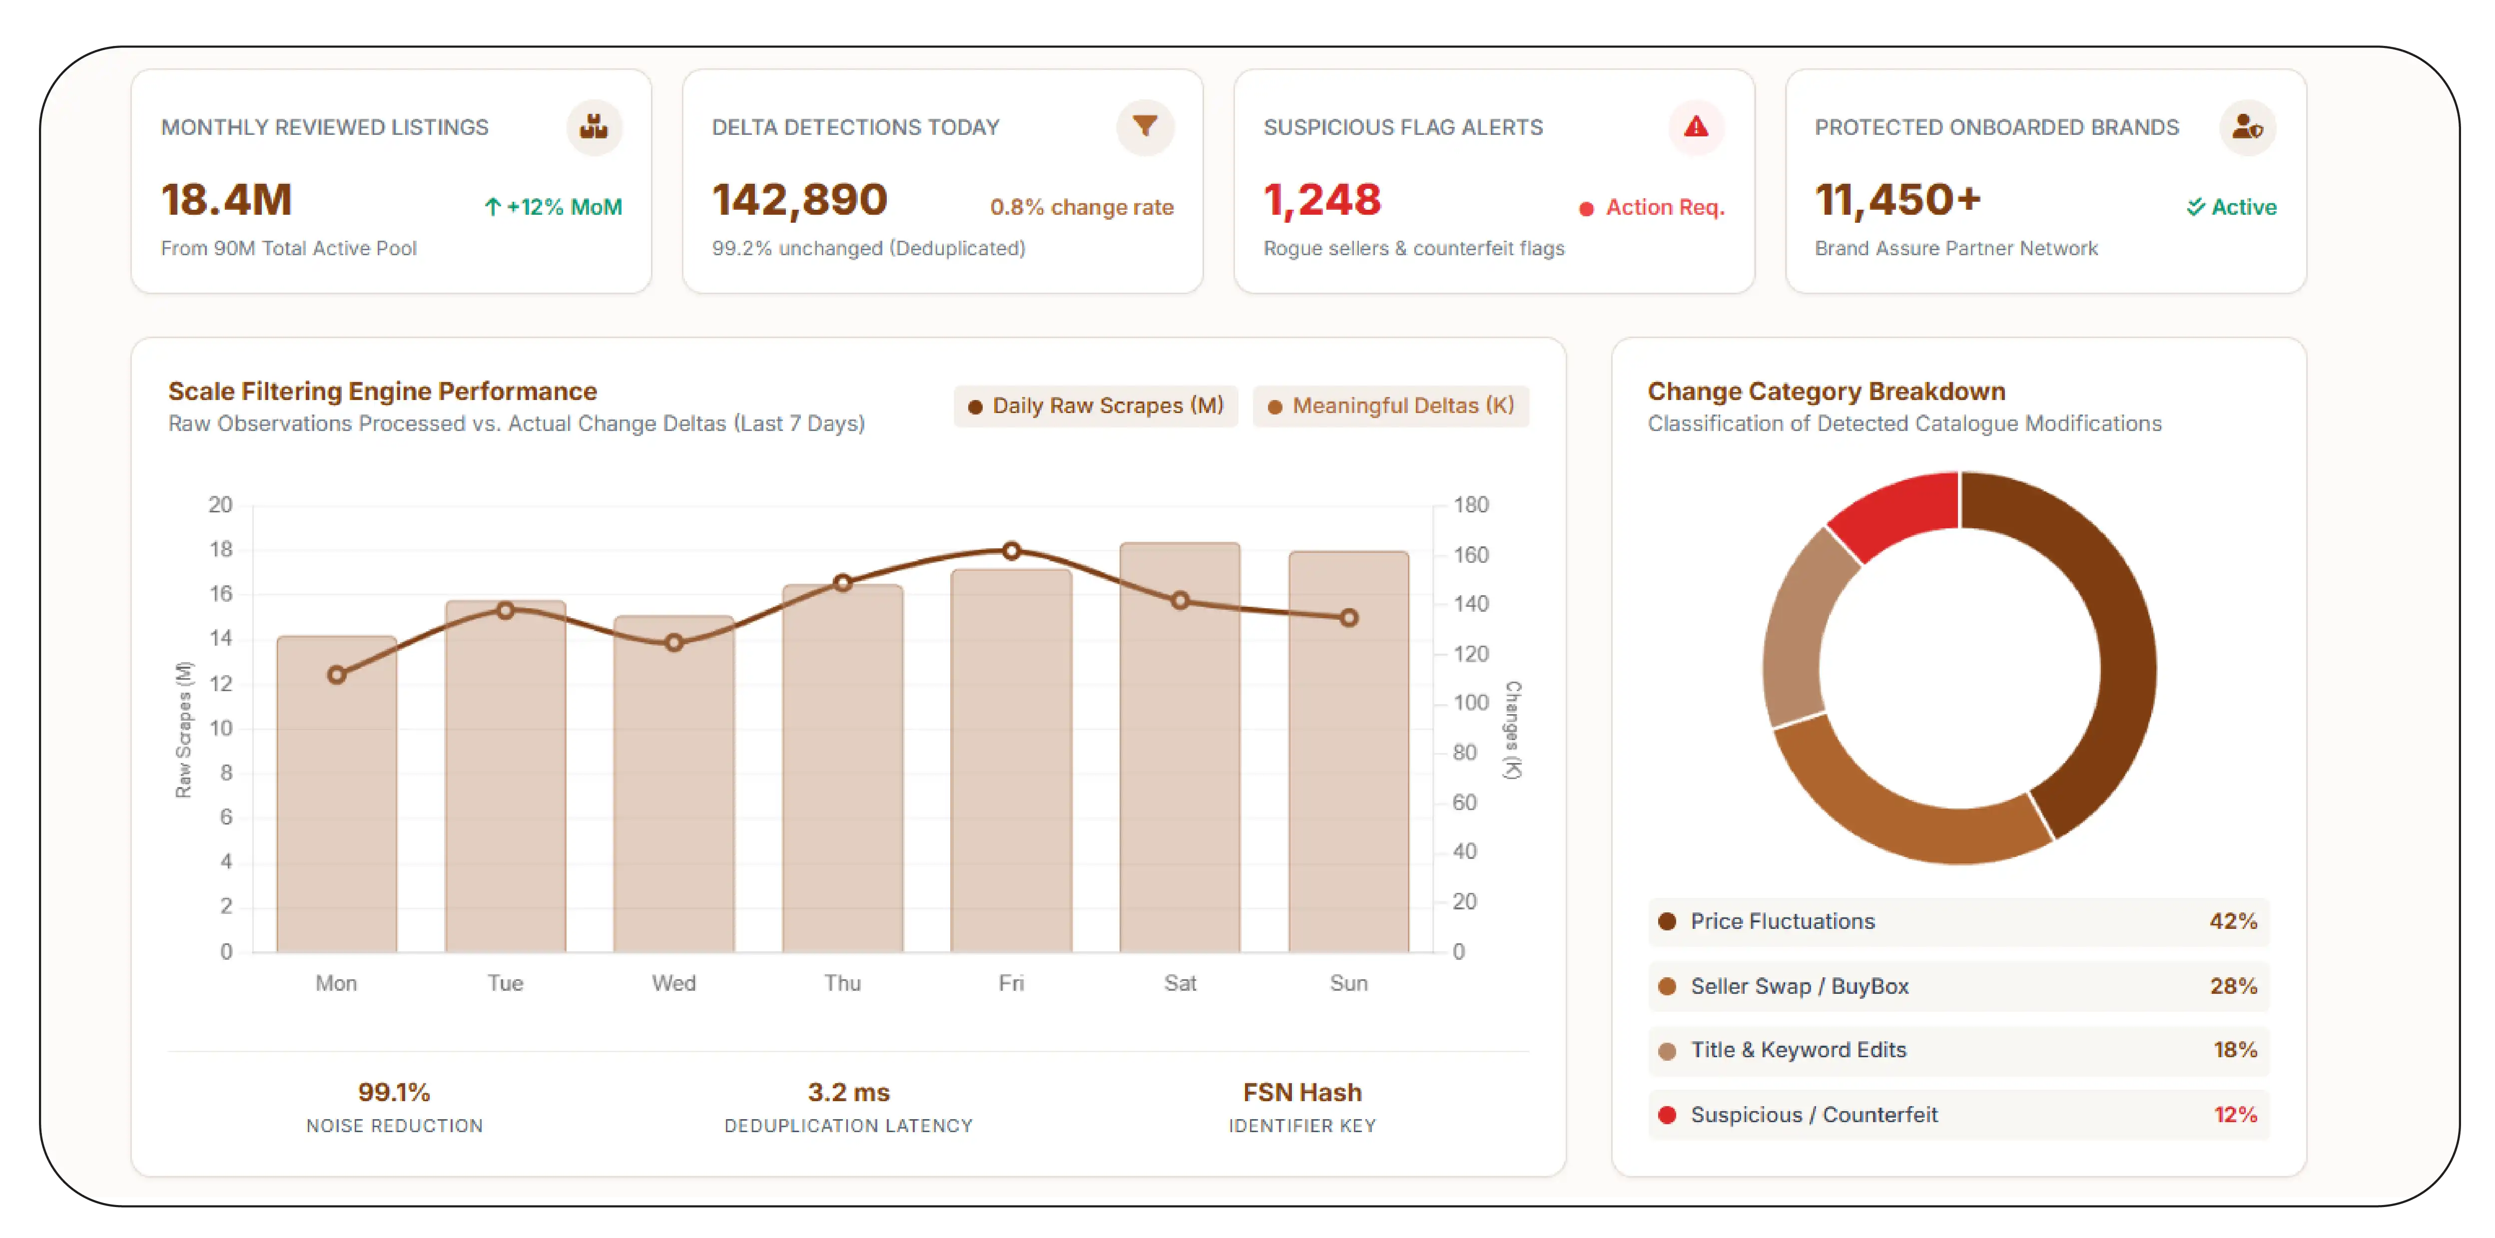Click the Sun bar in the chart
Screen dimensions: 2495x1238
click(x=1348, y=752)
